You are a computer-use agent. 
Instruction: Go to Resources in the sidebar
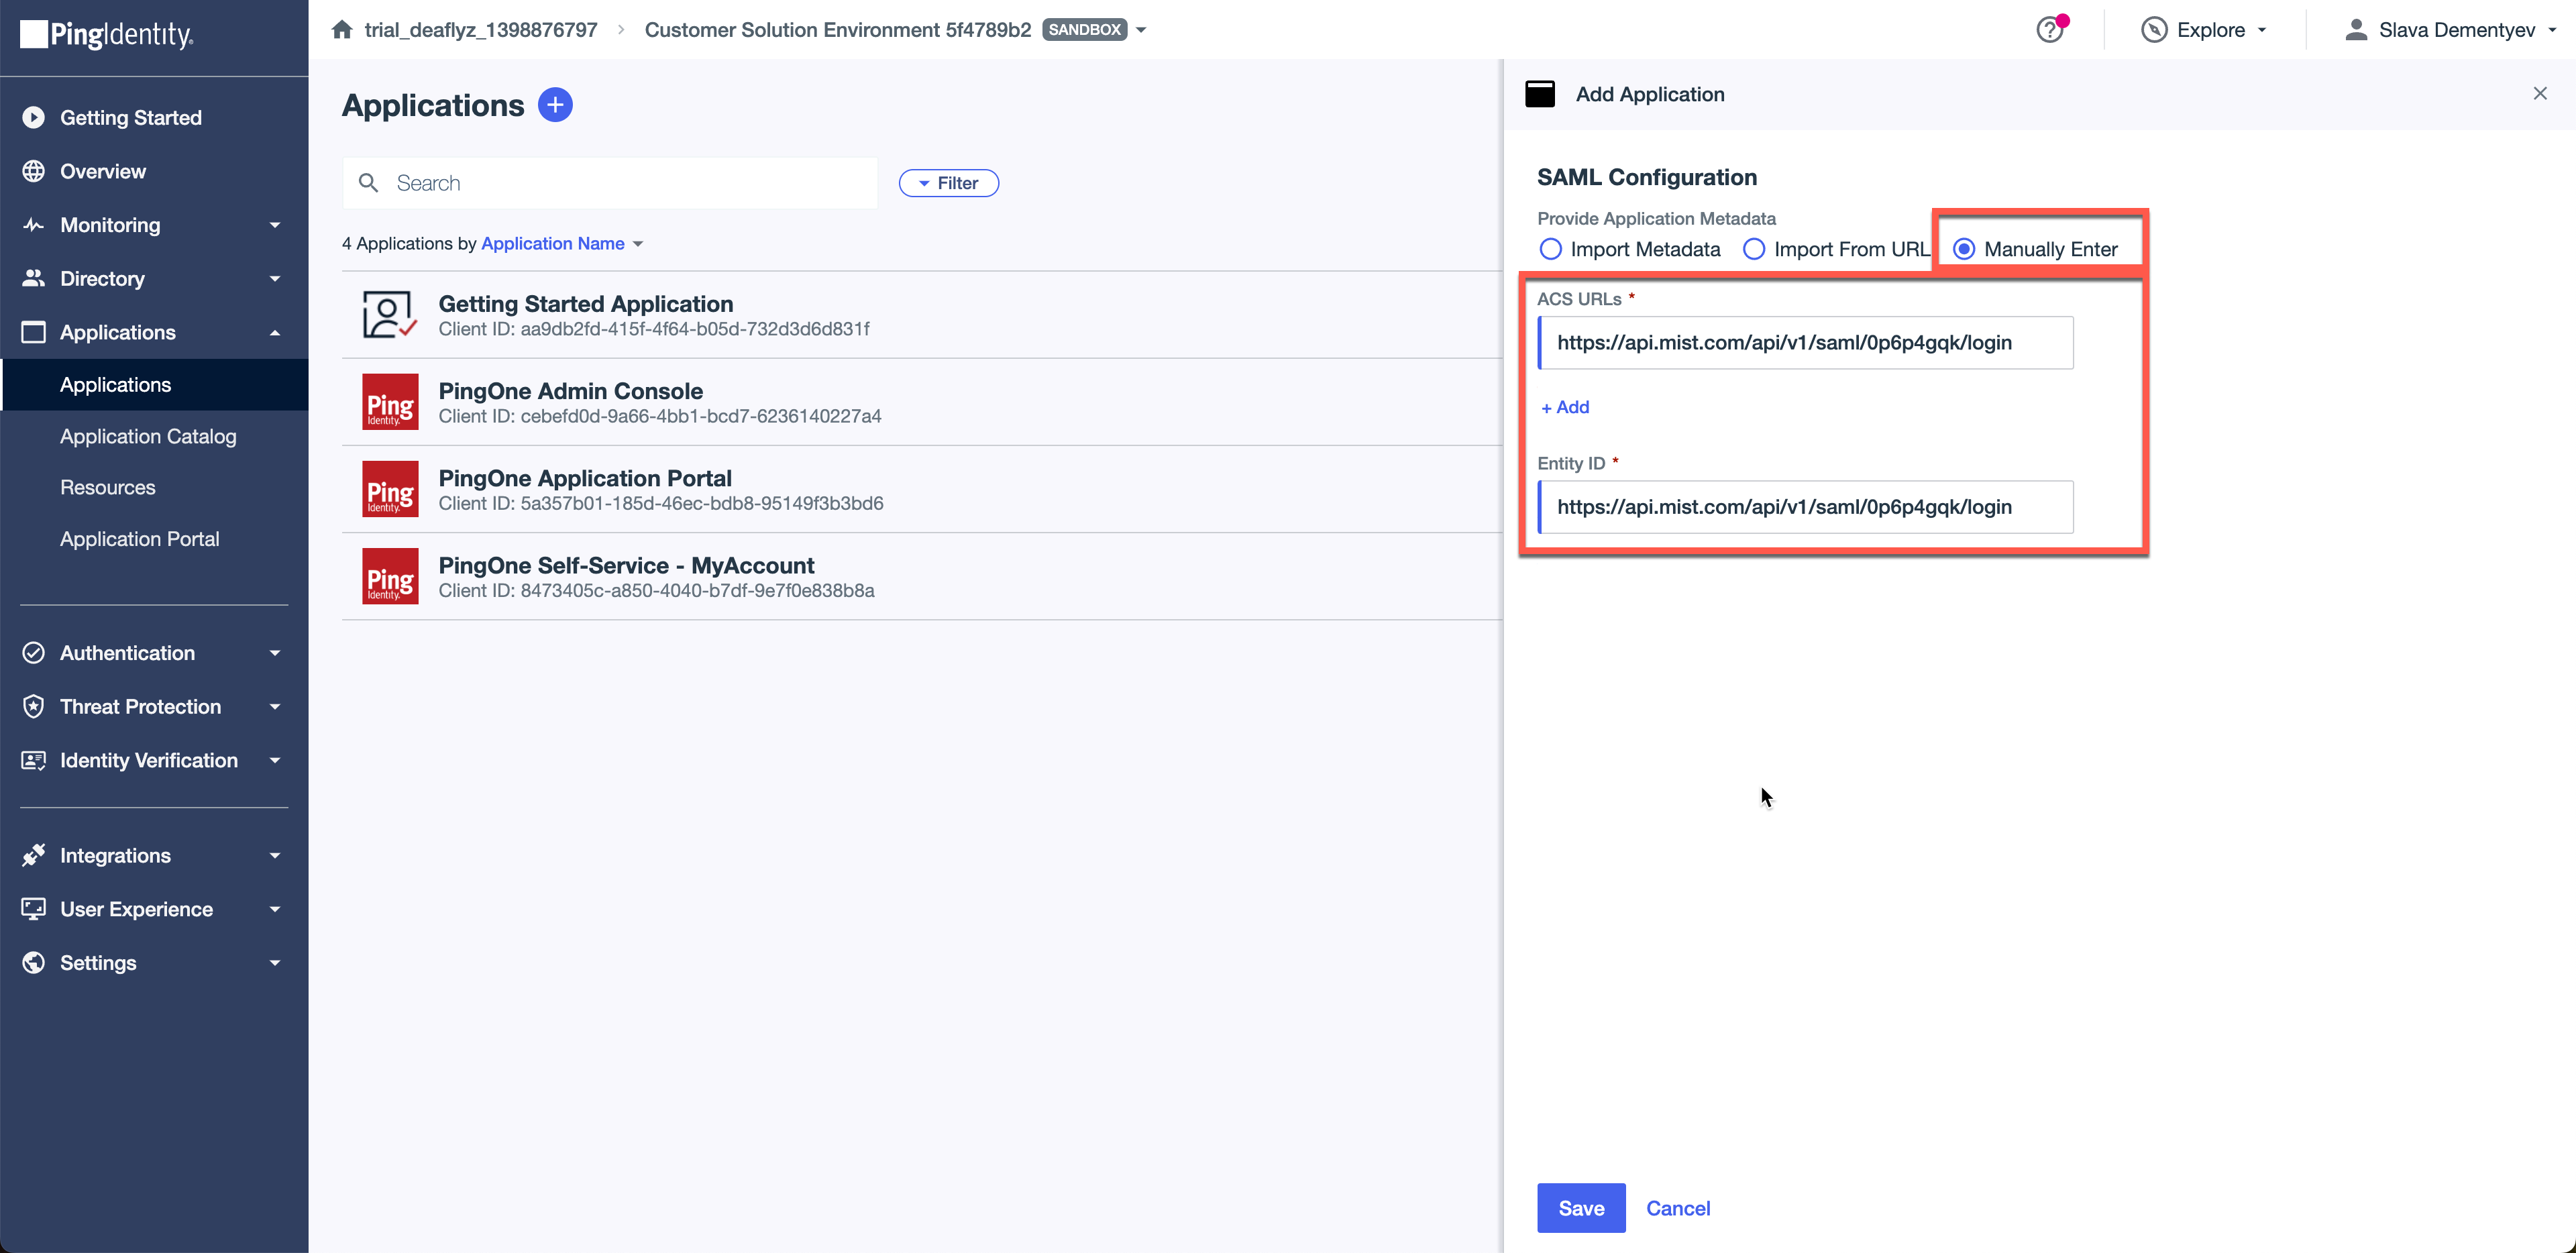coord(108,487)
